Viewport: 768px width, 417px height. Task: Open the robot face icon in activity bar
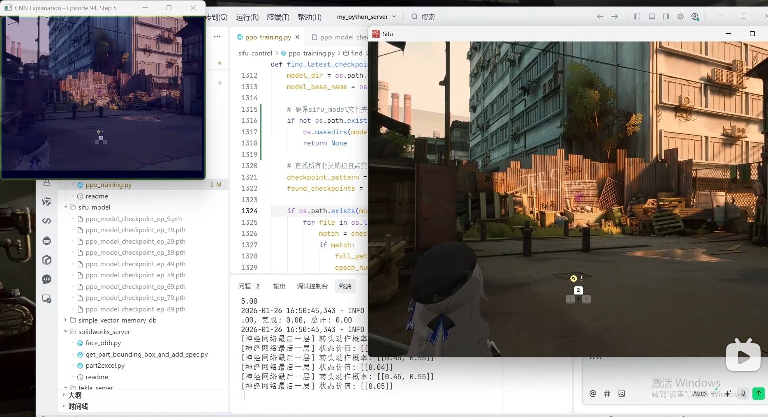pyautogui.click(x=47, y=240)
